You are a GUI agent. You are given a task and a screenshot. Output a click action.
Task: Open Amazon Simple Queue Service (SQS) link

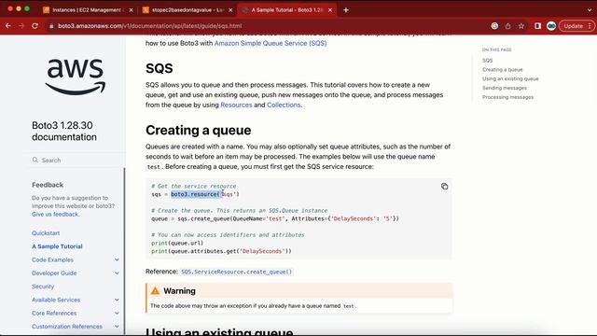(271, 43)
